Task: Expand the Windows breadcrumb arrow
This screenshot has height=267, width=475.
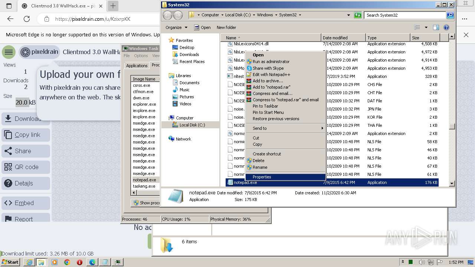Action: point(276,15)
